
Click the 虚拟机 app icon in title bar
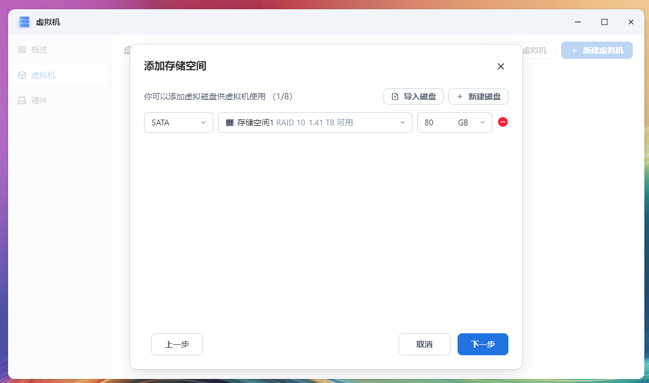[x=24, y=22]
